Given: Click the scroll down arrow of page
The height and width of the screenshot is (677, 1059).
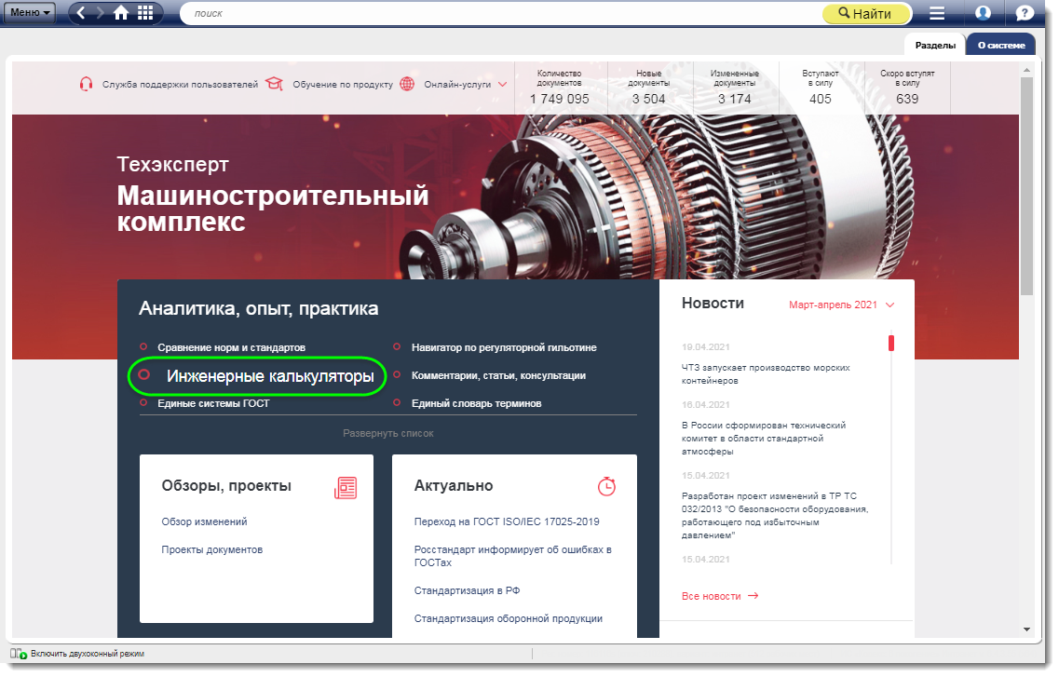Looking at the screenshot, I should point(1026,630).
